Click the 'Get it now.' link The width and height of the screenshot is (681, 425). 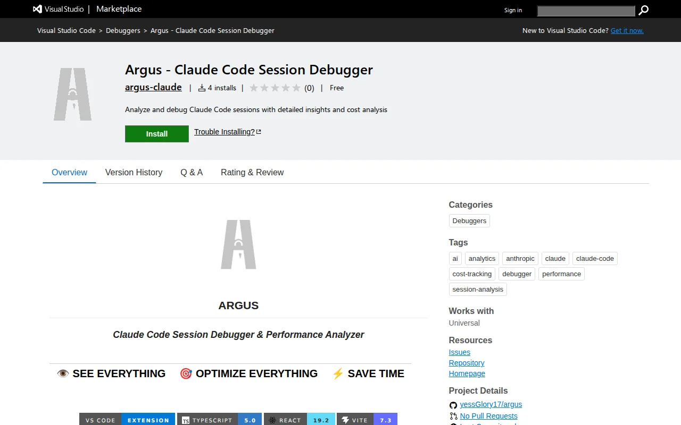pos(627,30)
